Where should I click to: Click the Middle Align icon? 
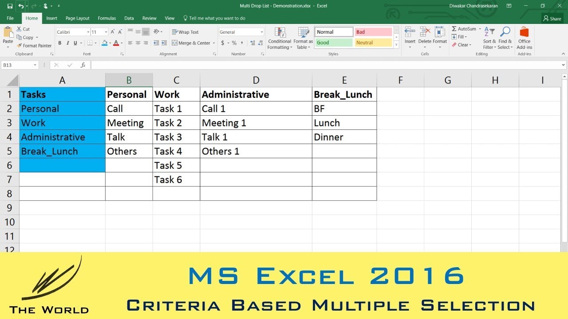(x=138, y=32)
